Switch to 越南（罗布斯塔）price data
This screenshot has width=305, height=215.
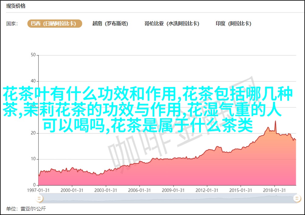110,24
